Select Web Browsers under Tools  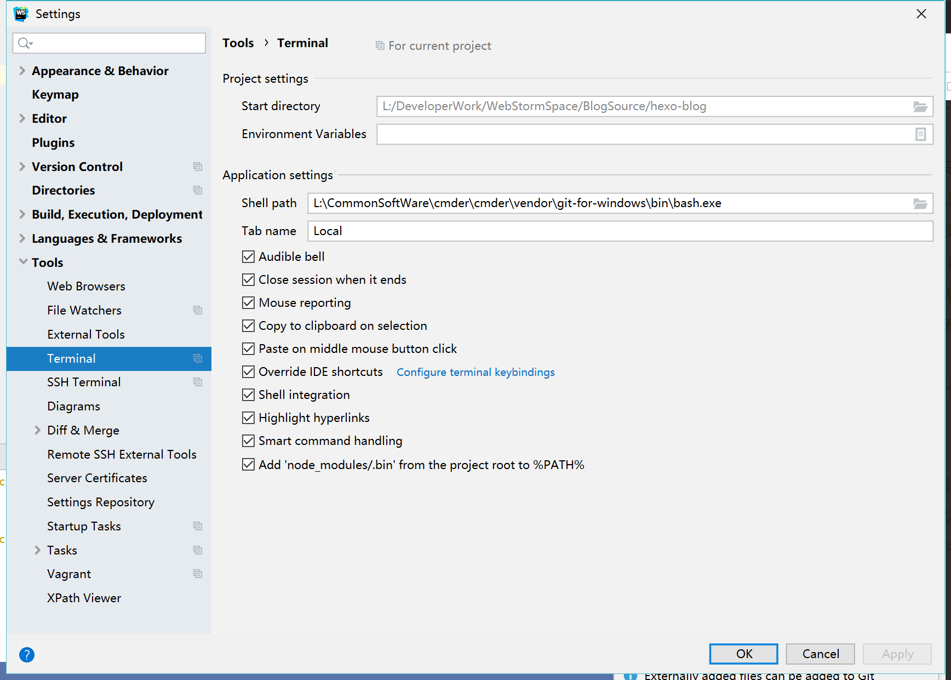pos(86,286)
